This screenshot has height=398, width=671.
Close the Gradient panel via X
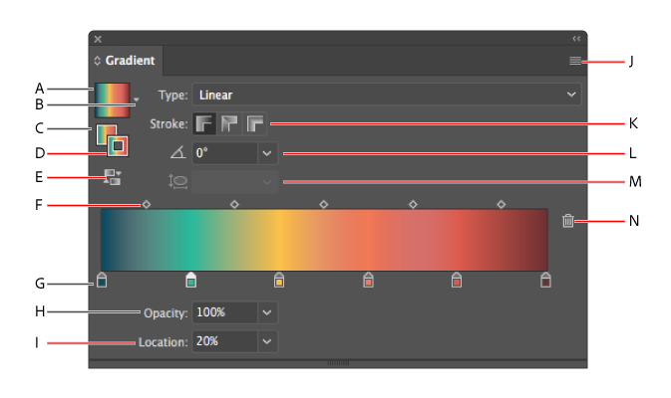click(98, 39)
